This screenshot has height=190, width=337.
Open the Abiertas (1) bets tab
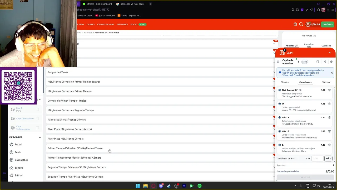pos(291,46)
